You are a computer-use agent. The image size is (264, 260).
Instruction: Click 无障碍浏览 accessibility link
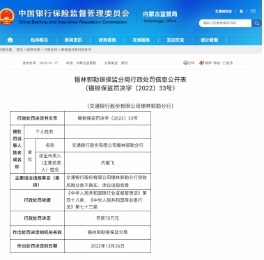224,11
